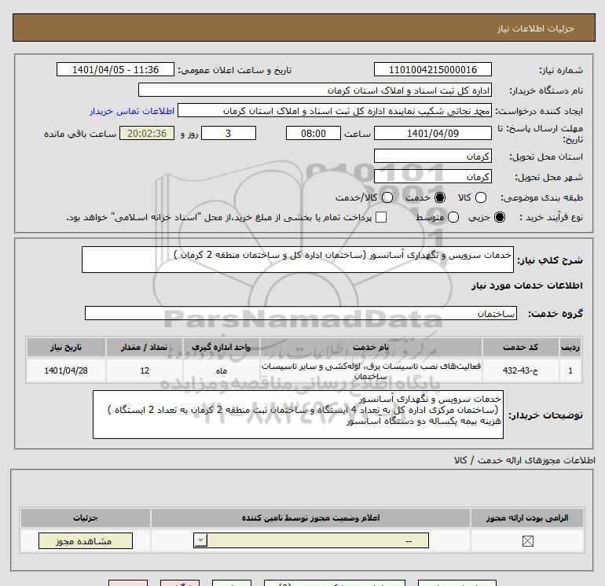
Task: Click the نام خدمت column header
Action: (x=371, y=347)
